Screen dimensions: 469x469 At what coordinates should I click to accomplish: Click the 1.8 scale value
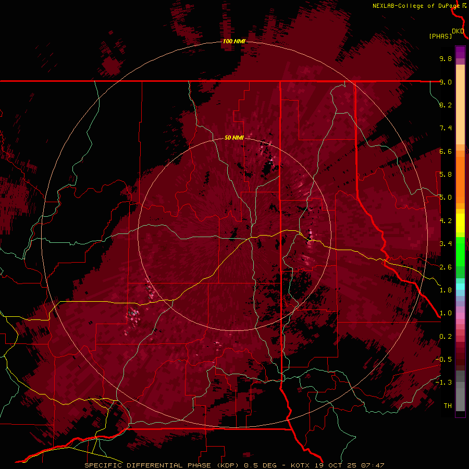(x=446, y=290)
